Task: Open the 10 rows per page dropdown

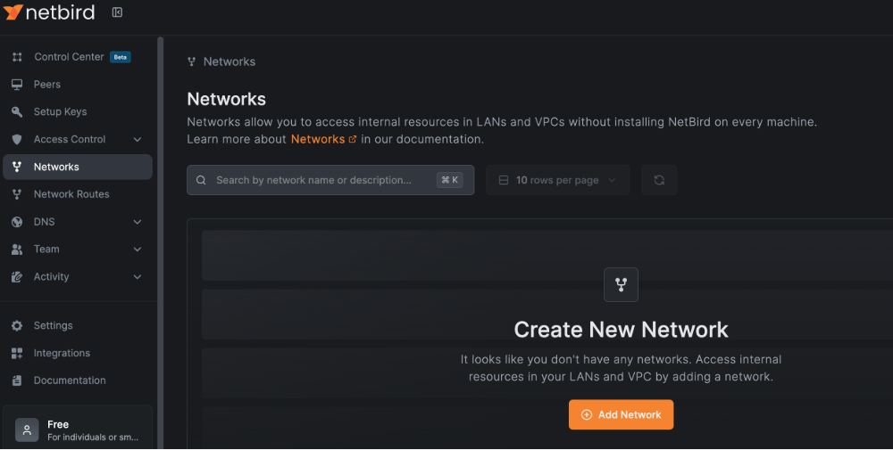Action: pyautogui.click(x=557, y=180)
